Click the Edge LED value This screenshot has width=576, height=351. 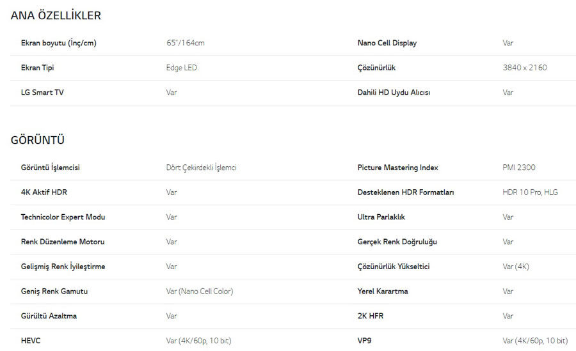pos(182,68)
